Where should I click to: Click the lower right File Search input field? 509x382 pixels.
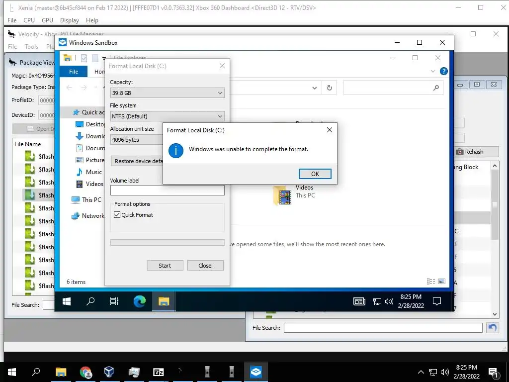[383, 328]
